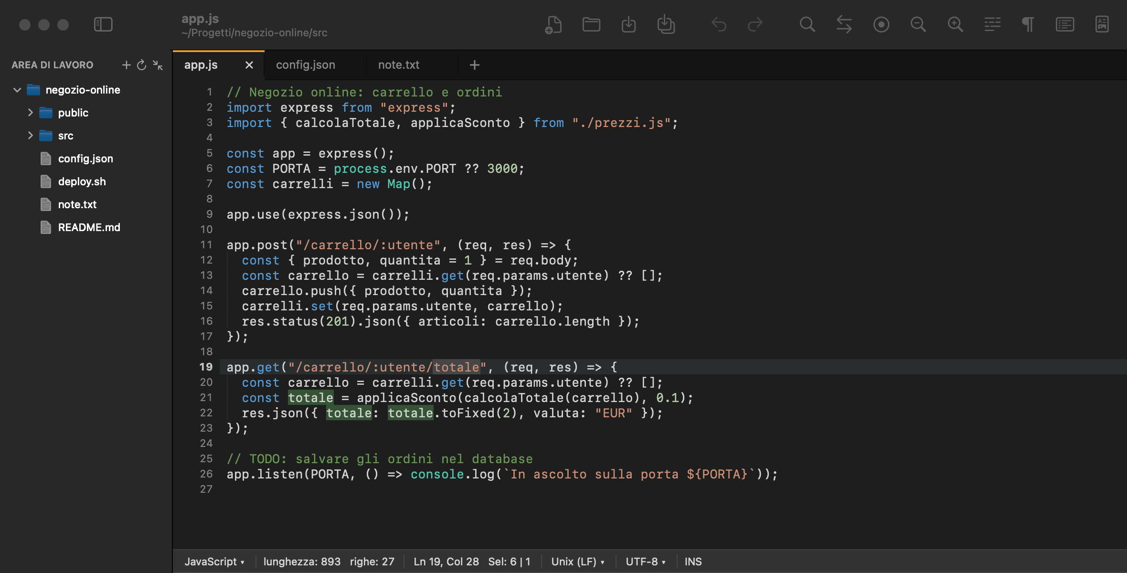
Task: Click the "./prezzi.js" import string
Action: (622, 123)
